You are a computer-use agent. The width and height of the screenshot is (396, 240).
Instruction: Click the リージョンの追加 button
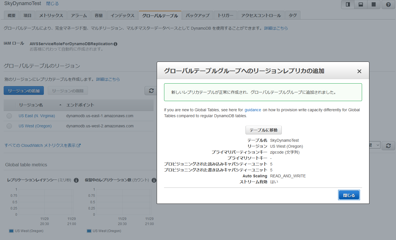24,91
